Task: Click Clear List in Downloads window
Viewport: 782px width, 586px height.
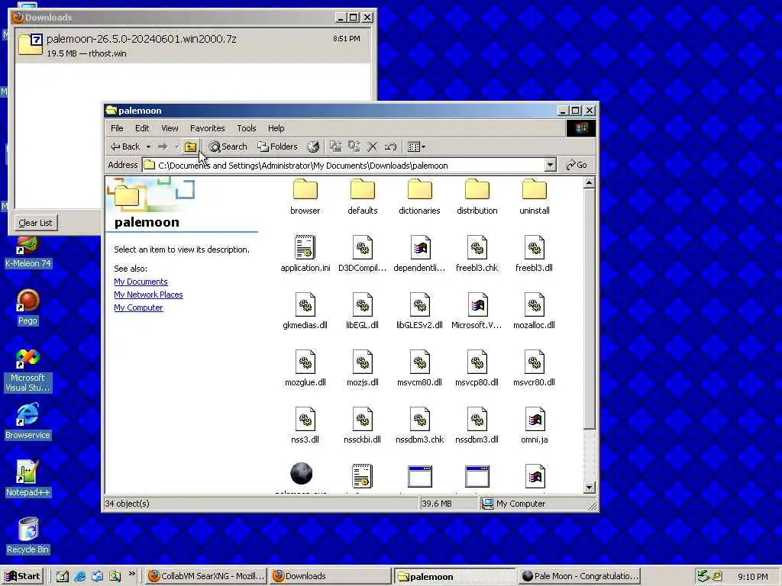Action: pos(35,223)
